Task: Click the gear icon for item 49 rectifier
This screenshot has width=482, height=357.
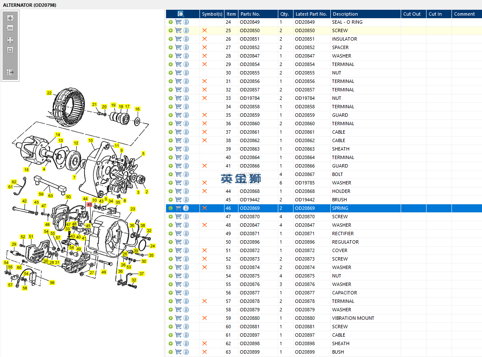Action: coord(171,233)
